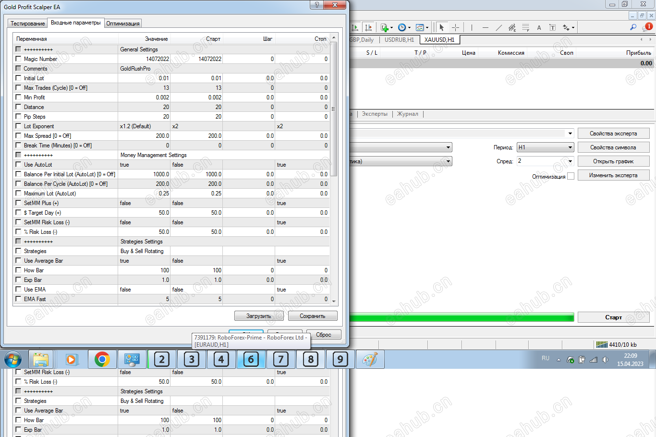Open the expert advisor selection dropdown

coord(570,134)
